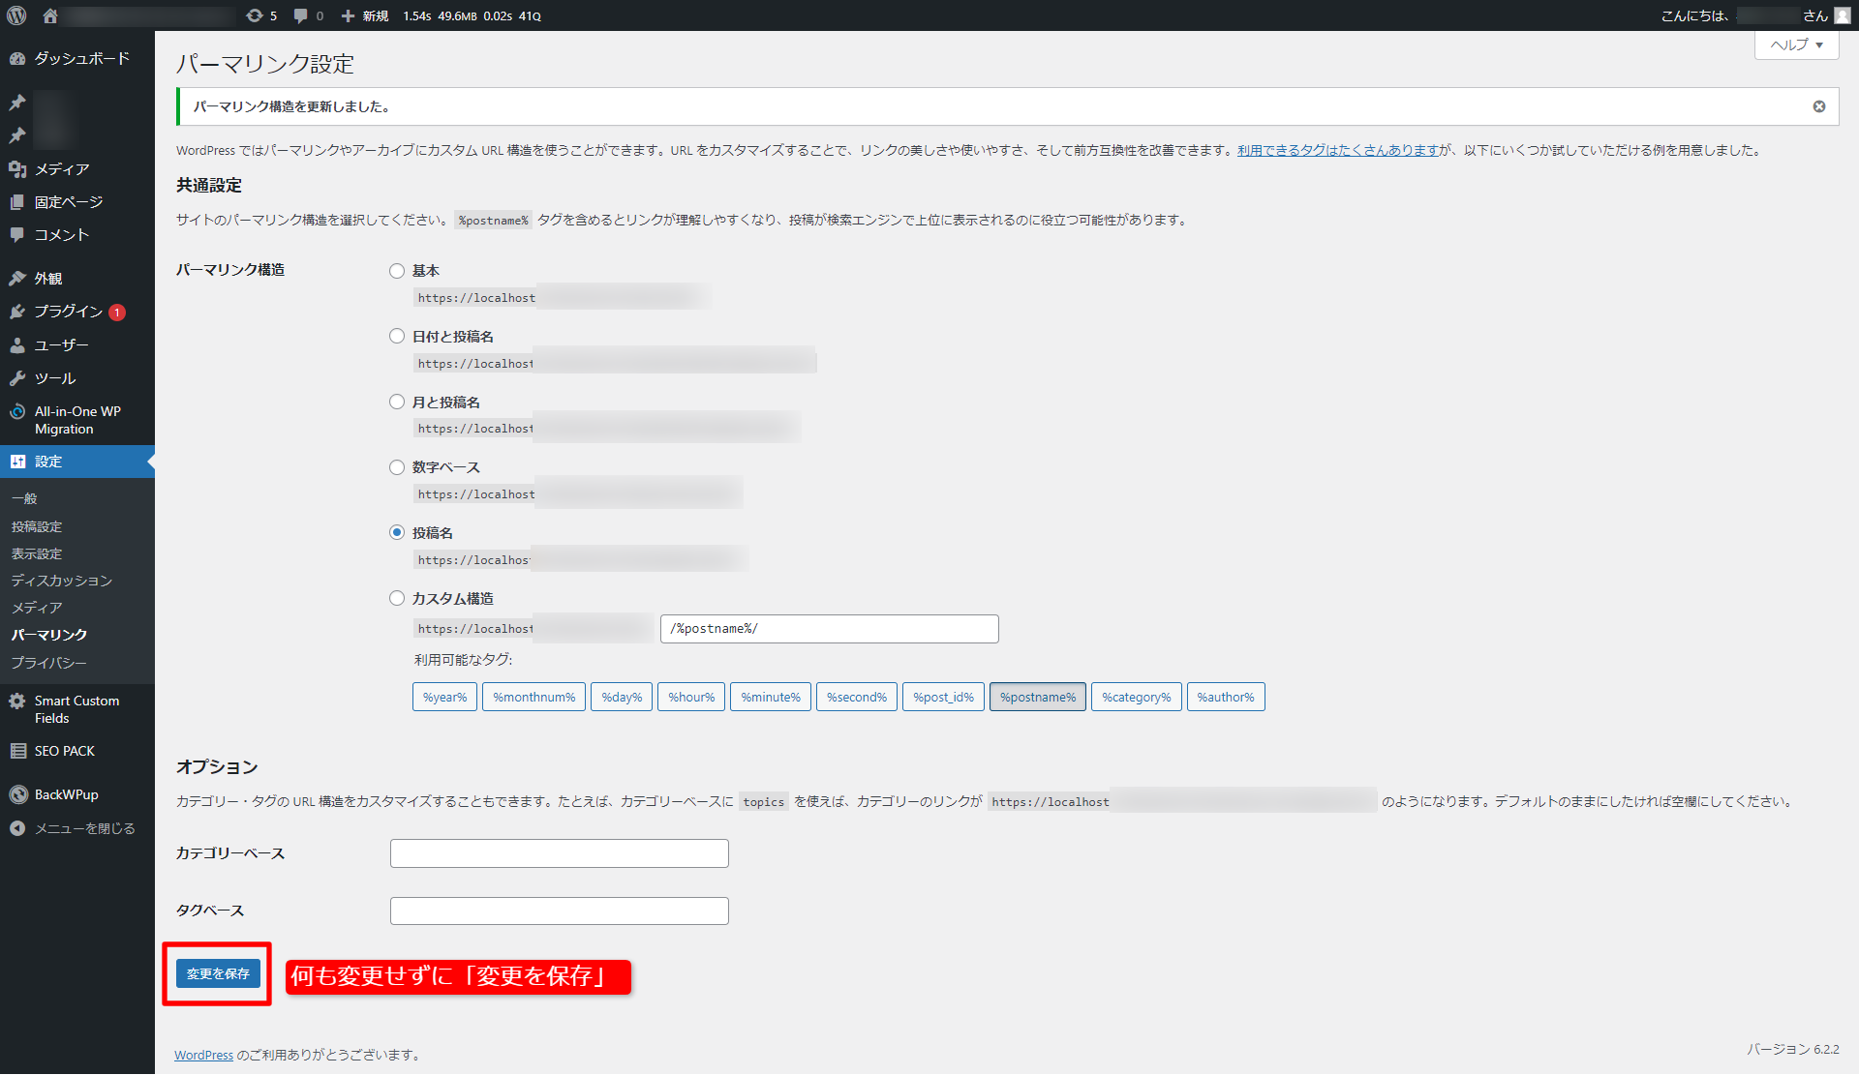Click the WordPress logo icon
The image size is (1859, 1075).
click(x=16, y=15)
